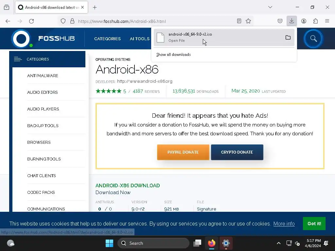Screen dimensions: 335x251
Task: Click the Firefox taskbar icon
Action: 212,243
